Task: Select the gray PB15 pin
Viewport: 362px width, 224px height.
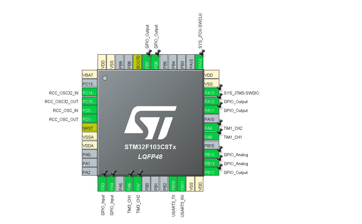Action: (x=212, y=146)
